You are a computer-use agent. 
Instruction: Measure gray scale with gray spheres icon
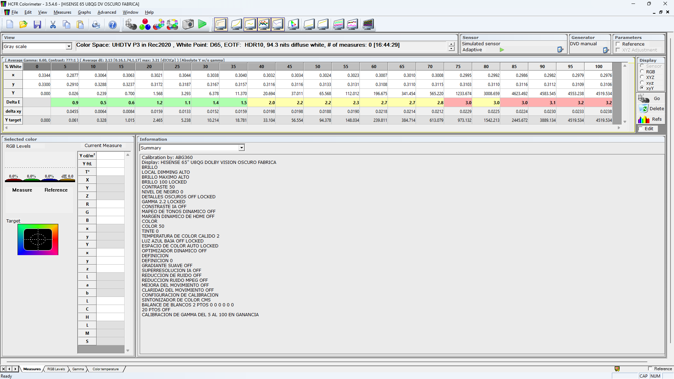pyautogui.click(x=131, y=24)
